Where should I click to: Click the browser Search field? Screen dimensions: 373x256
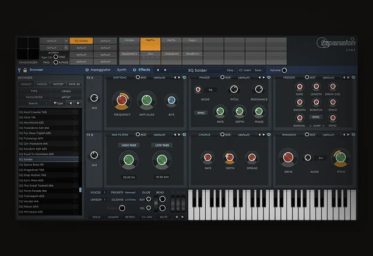pyautogui.click(x=34, y=104)
